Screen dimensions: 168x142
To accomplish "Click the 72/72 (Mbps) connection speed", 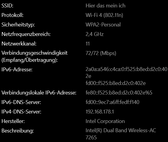I will pos(101,53).
